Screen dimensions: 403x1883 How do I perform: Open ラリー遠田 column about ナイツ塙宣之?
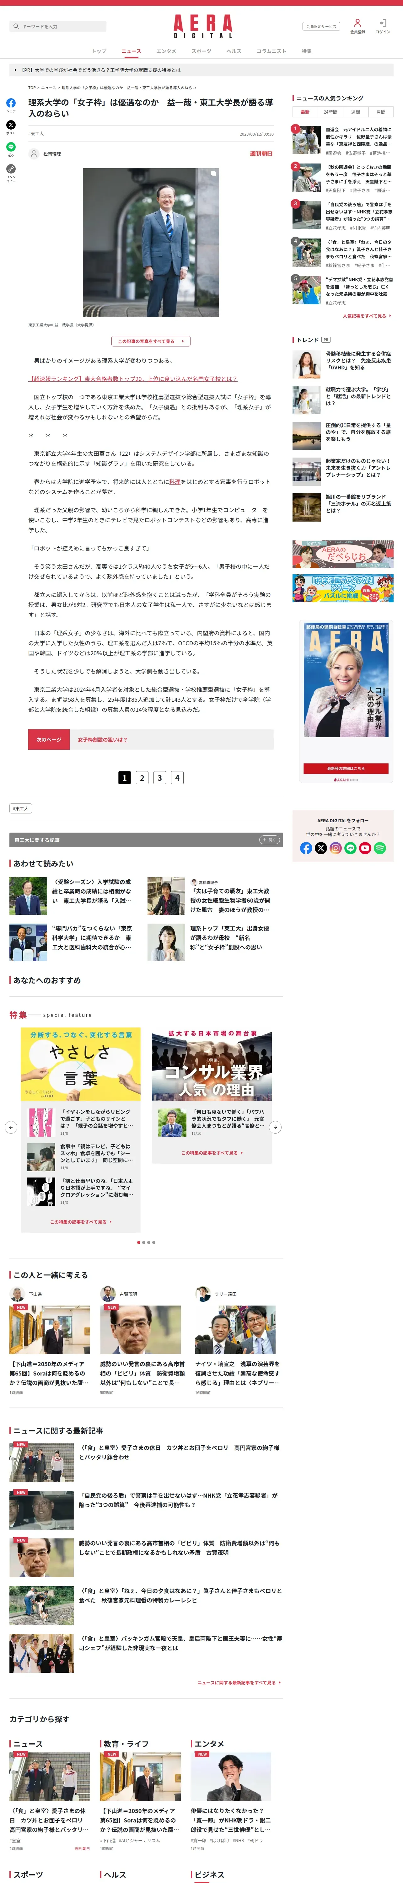238,1346
